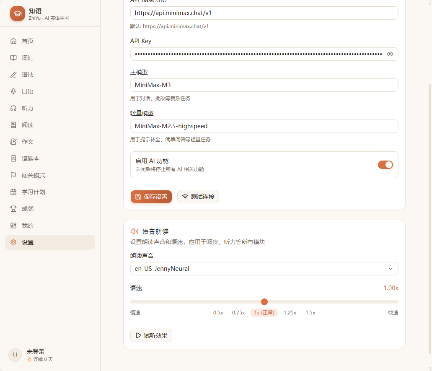Go to the 词汇 section
The height and width of the screenshot is (371, 432).
pyautogui.click(x=50, y=58)
